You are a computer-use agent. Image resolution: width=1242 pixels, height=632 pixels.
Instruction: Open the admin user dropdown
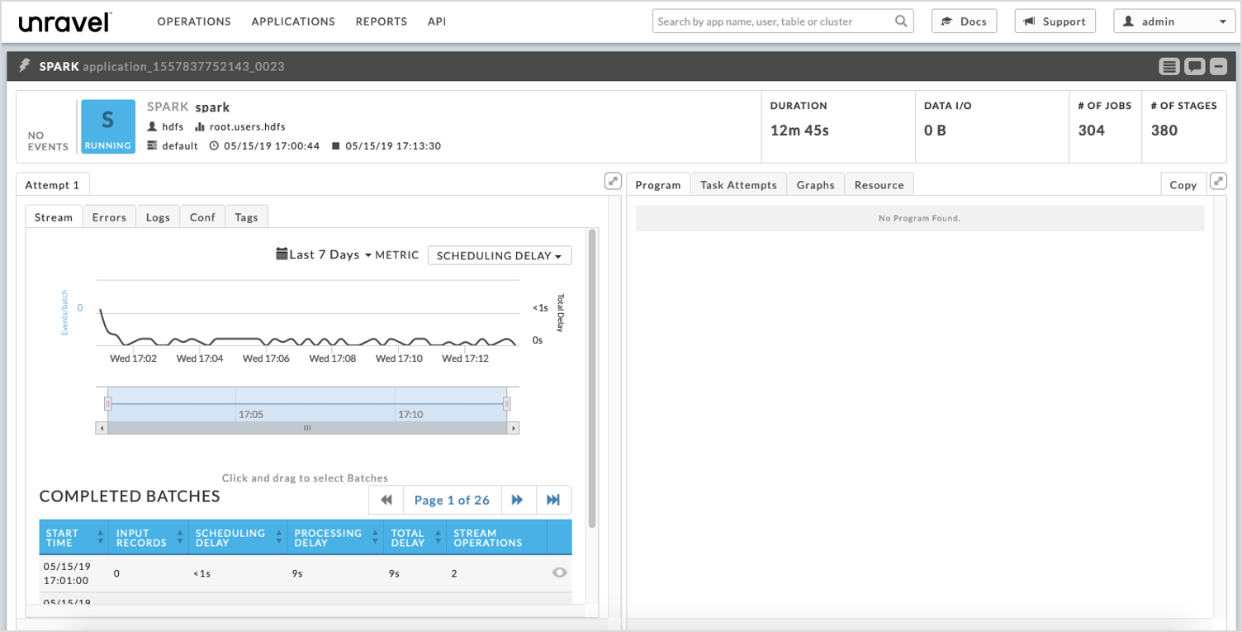point(1173,21)
